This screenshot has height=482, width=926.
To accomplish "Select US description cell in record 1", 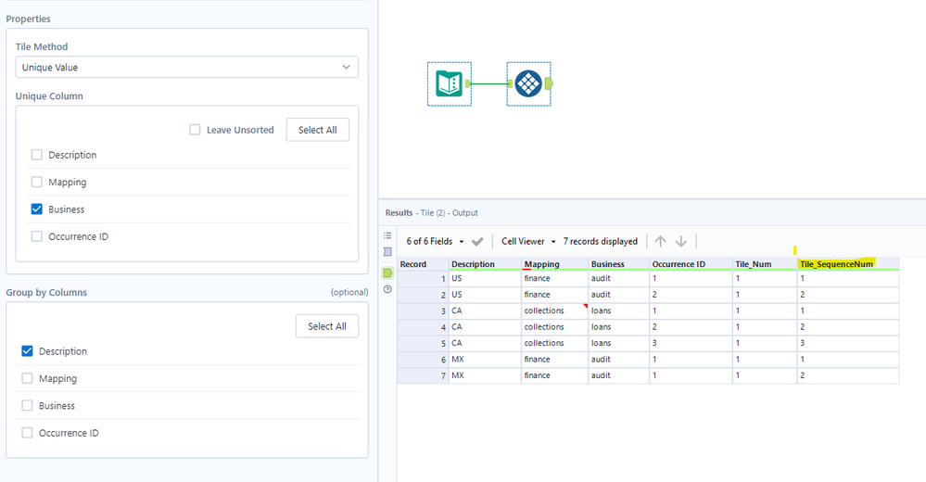I will [x=485, y=278].
